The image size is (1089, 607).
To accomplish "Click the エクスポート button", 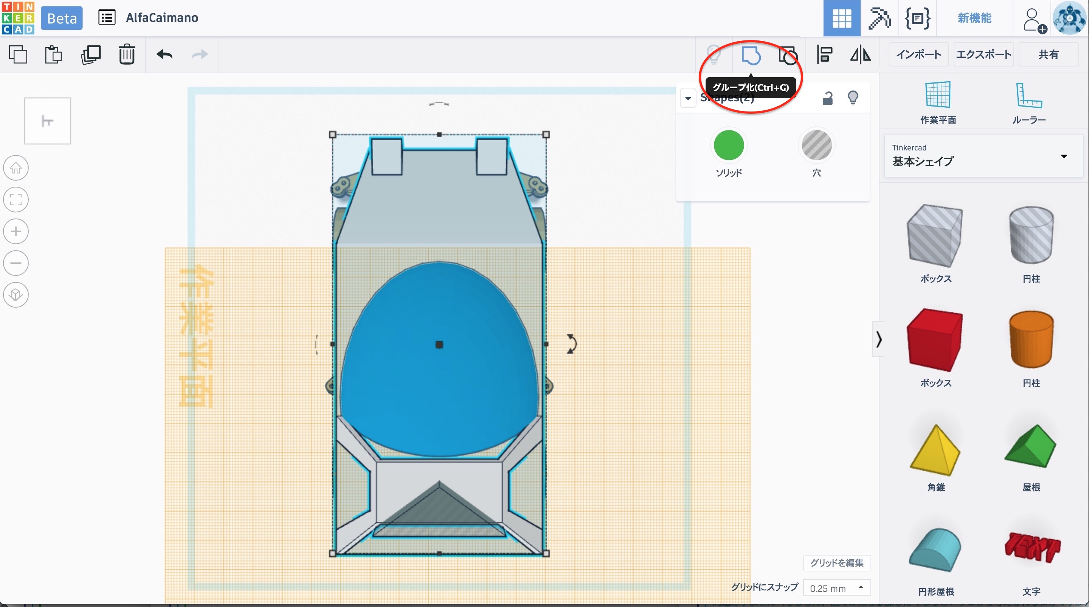I will point(983,54).
